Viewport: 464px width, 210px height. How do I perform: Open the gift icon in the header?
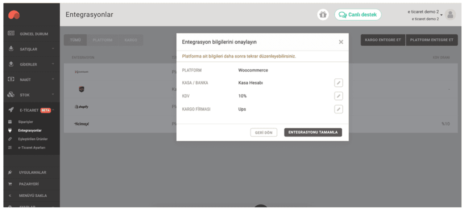tap(323, 15)
